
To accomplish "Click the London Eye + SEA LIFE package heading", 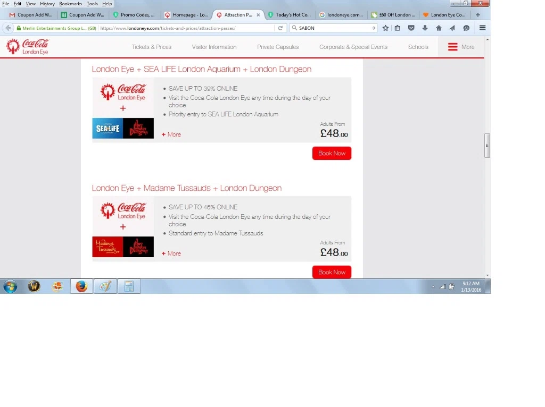I will (202, 69).
